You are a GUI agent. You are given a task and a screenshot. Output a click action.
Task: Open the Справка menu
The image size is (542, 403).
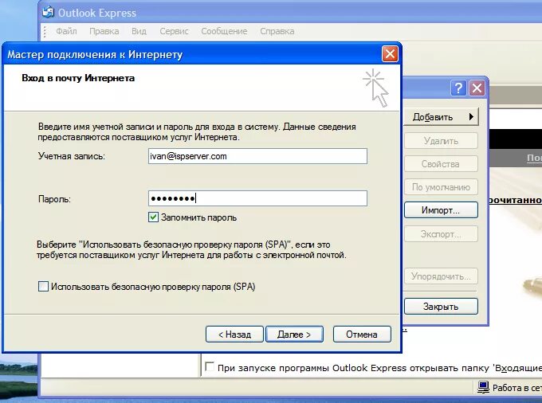pyautogui.click(x=277, y=31)
